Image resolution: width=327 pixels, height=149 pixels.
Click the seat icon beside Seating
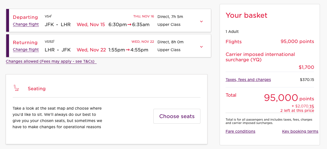coord(16,88)
